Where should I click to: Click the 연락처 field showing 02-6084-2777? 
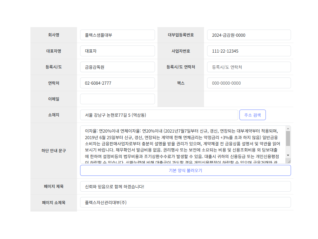click(117, 83)
